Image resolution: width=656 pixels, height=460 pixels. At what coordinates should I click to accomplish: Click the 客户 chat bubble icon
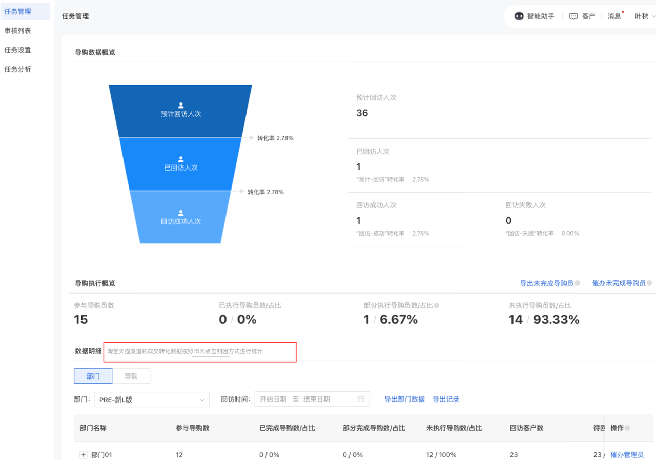[573, 16]
